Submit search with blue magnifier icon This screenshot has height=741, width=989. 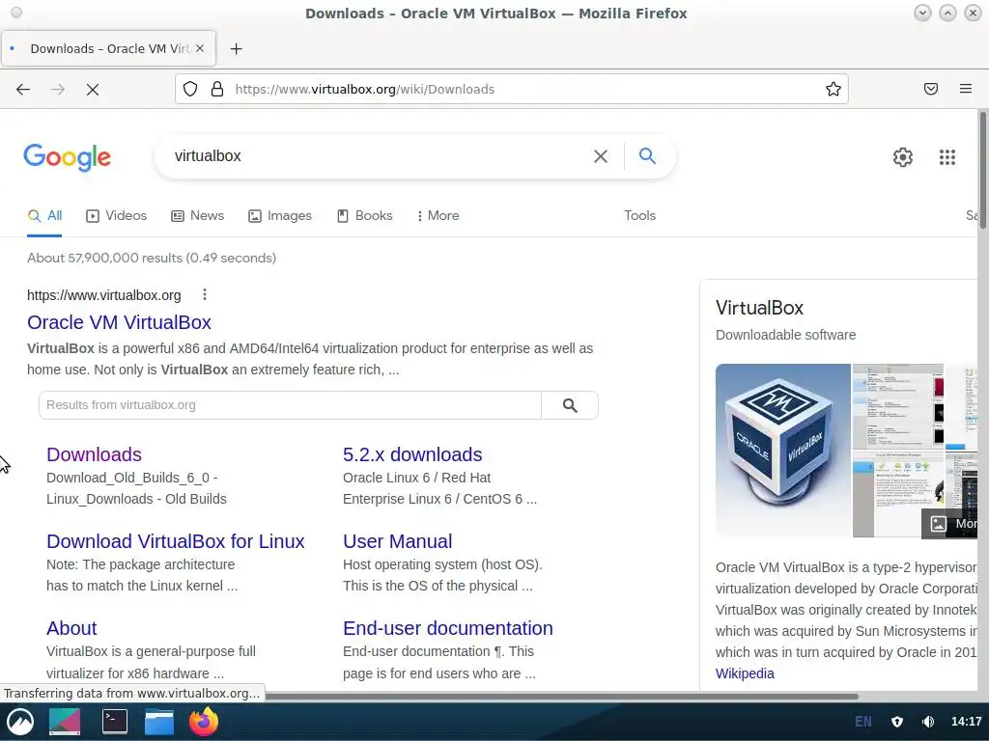tap(647, 155)
